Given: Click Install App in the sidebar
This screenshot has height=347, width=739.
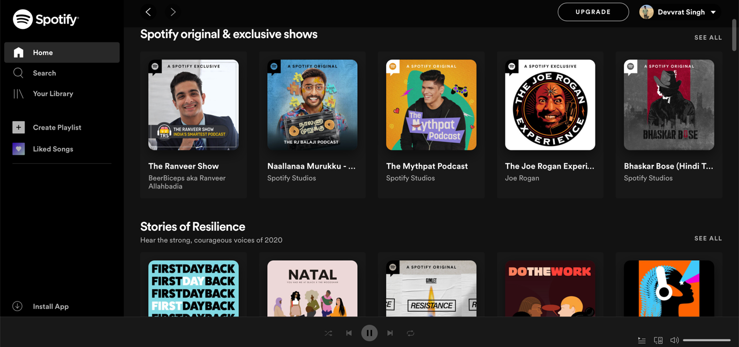Looking at the screenshot, I should (41, 306).
